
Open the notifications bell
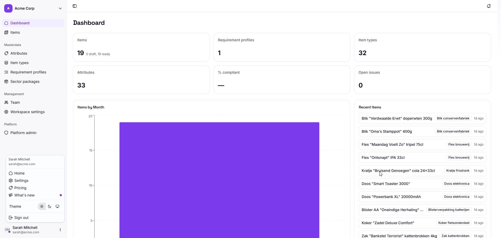[x=489, y=6]
